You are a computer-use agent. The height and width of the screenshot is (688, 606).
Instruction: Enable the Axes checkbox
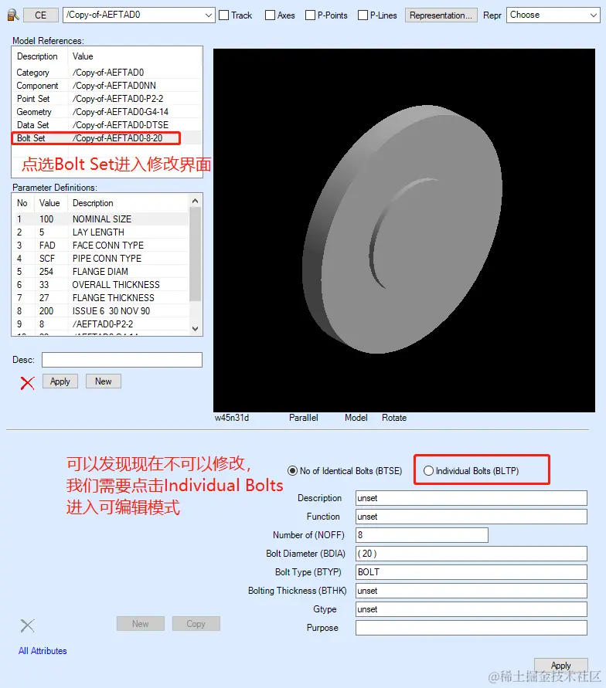tap(270, 15)
